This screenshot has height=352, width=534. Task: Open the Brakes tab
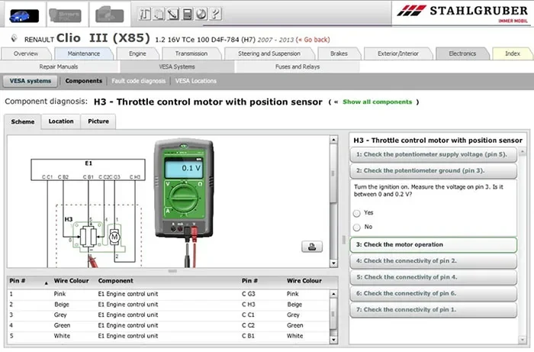coord(339,53)
